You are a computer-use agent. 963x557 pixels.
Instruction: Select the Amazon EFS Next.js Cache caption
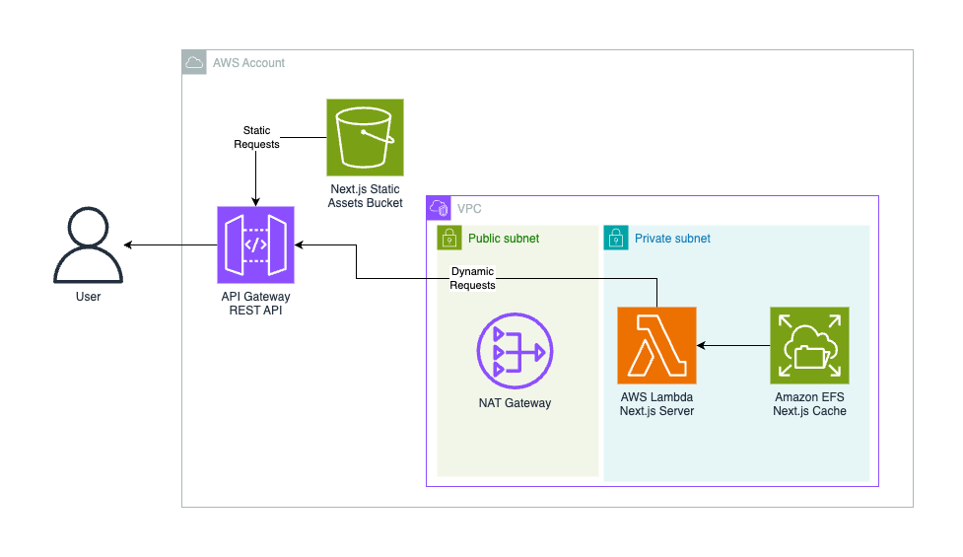[x=809, y=404]
